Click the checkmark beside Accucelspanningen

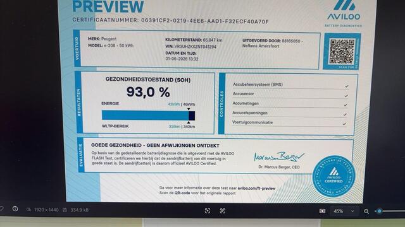345,115
